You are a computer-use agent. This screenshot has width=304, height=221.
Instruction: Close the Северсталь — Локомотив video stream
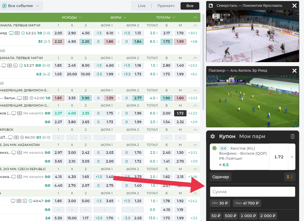(x=294, y=6)
